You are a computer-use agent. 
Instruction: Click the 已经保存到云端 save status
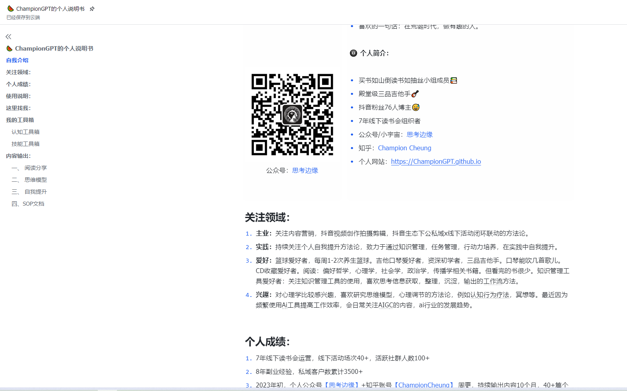tap(23, 18)
